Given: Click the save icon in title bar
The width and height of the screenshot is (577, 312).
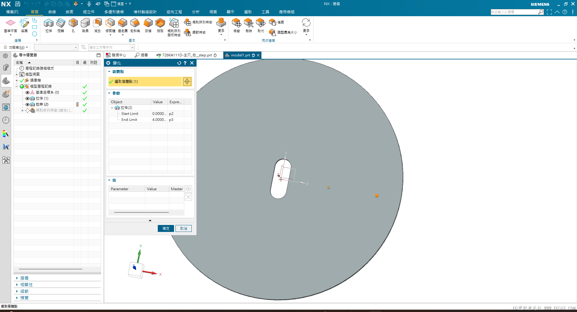Looking at the screenshot, I should (18, 4).
